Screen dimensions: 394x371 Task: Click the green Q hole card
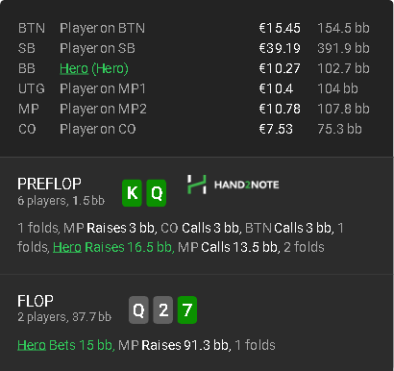[157, 193]
